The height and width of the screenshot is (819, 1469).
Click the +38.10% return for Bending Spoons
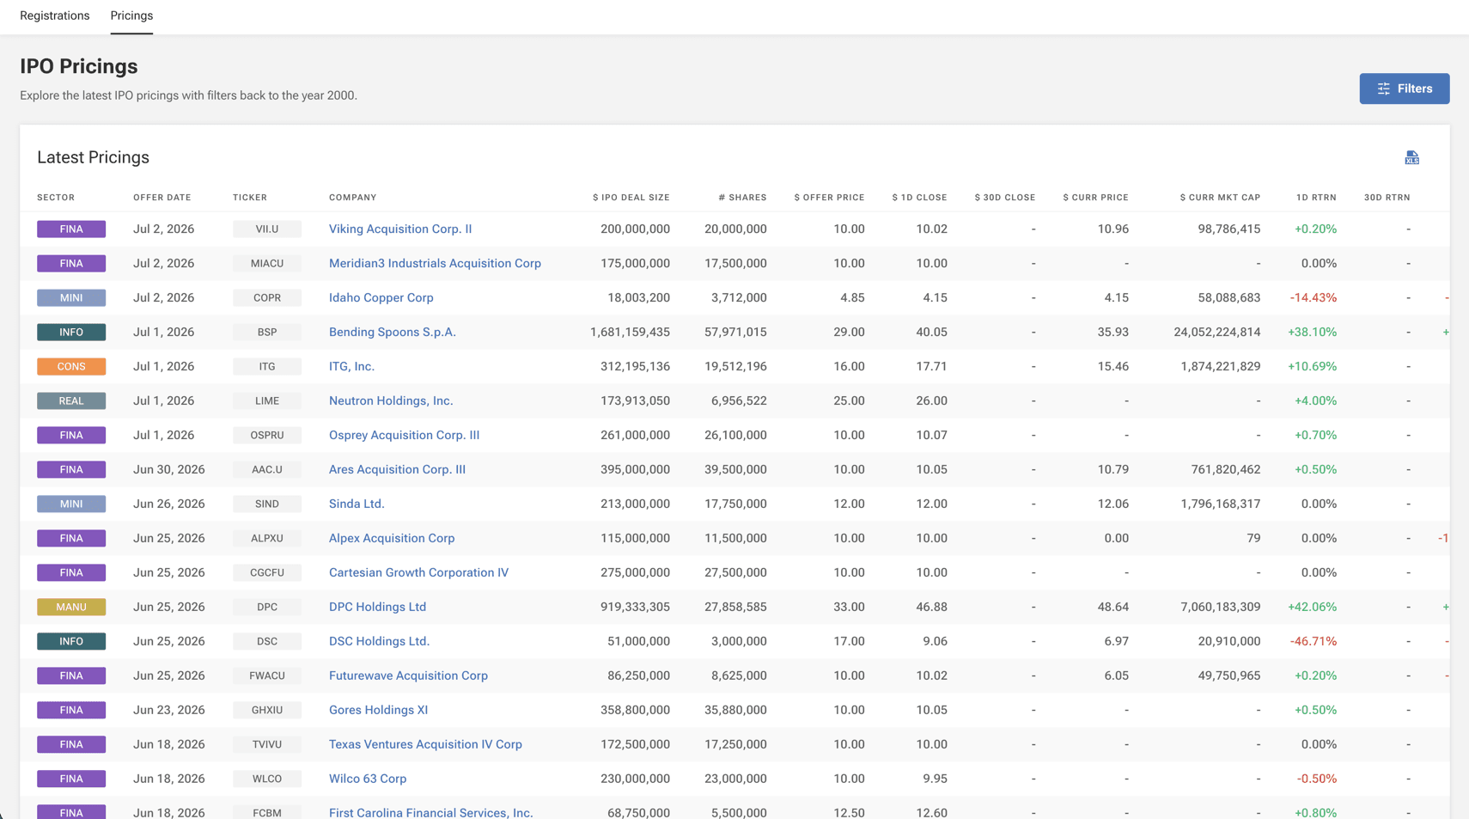(x=1312, y=332)
